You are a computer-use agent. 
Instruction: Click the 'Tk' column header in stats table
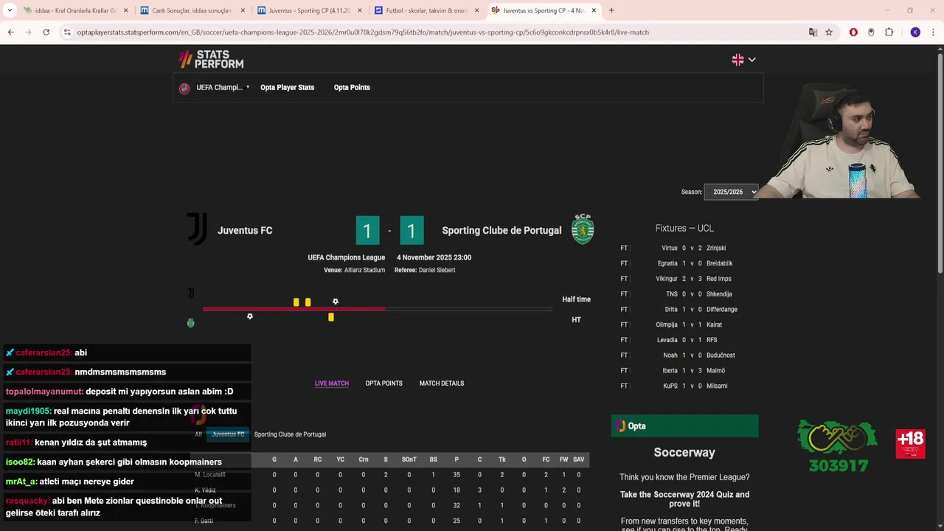pos(502,459)
